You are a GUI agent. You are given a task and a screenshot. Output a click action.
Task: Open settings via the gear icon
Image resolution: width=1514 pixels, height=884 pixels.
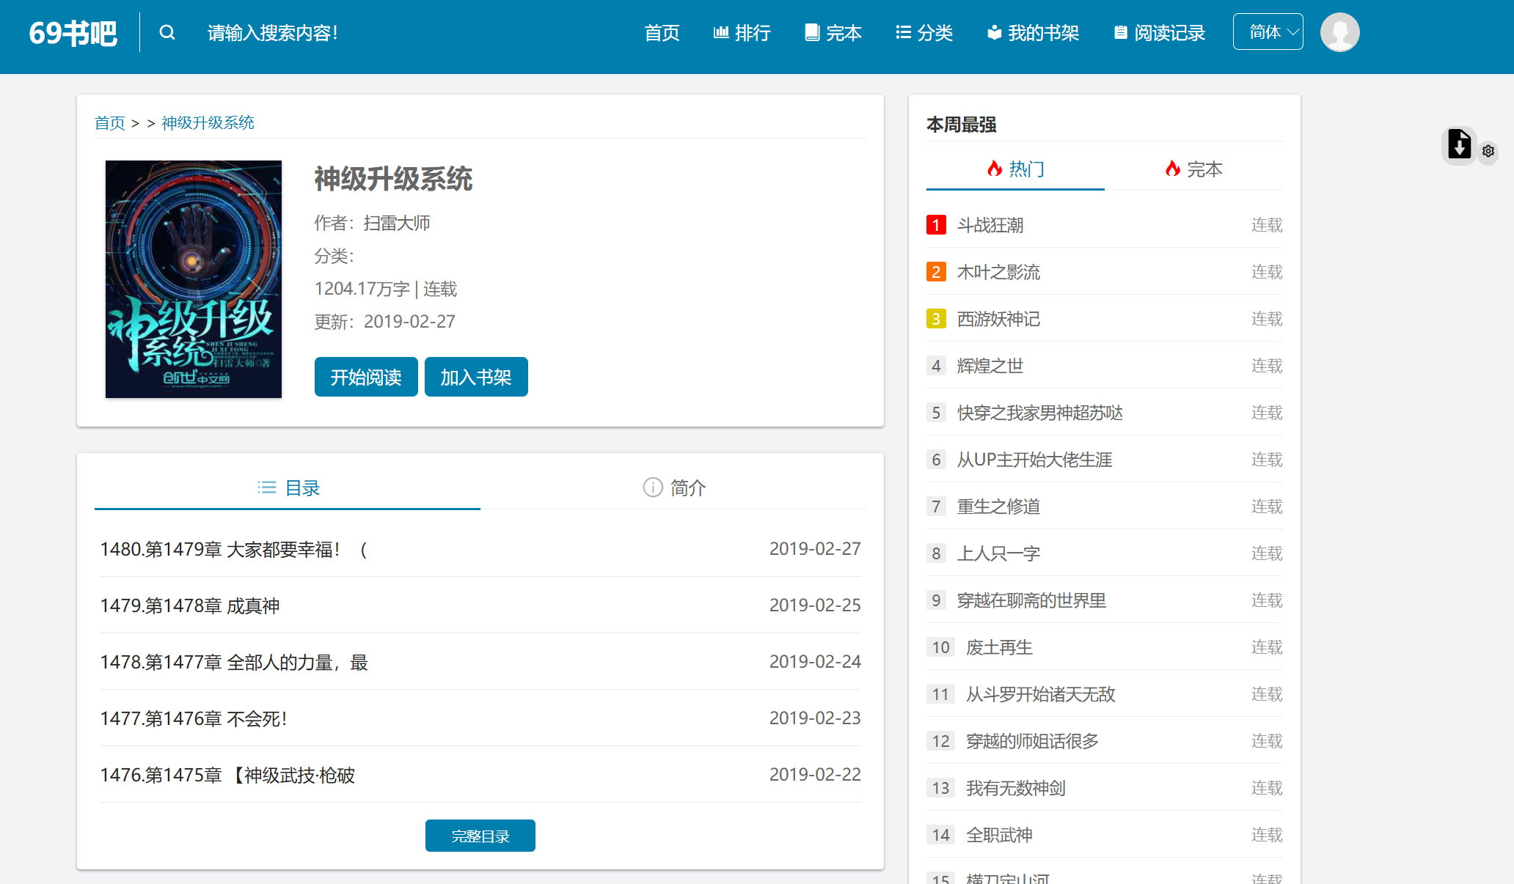(x=1488, y=151)
